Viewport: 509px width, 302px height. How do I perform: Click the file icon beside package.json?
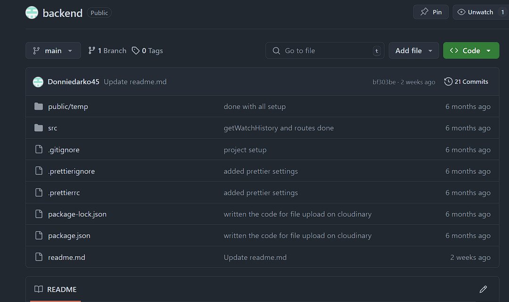pyautogui.click(x=39, y=235)
